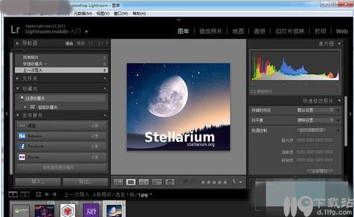Viewport: 354px width, 217px height.
Task: Select the 填满 (Fill) zoom option in Navigator
Action: click(x=80, y=43)
